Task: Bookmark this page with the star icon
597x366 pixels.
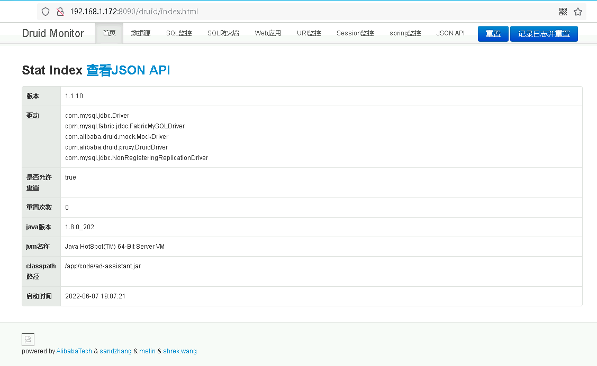Action: click(x=578, y=12)
